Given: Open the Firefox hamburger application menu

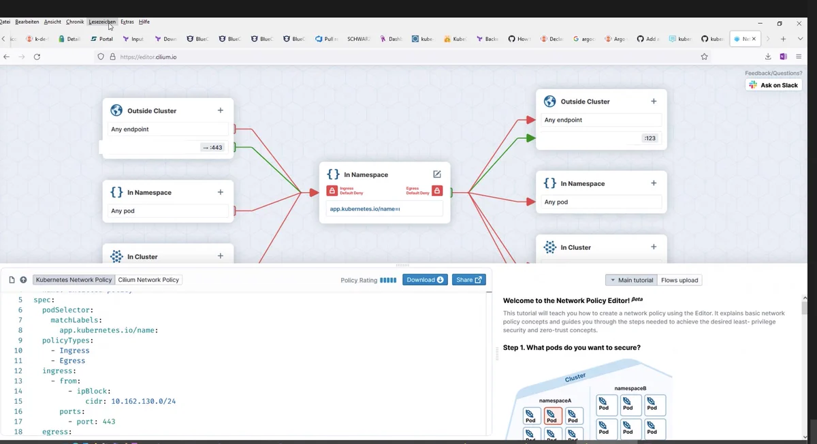Looking at the screenshot, I should click(x=799, y=57).
